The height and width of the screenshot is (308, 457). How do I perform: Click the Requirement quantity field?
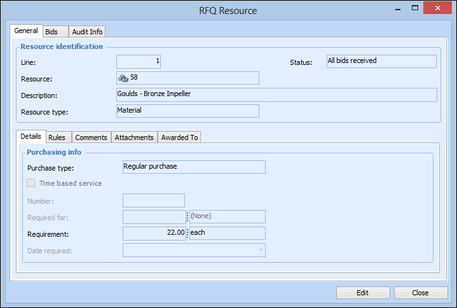click(x=154, y=233)
